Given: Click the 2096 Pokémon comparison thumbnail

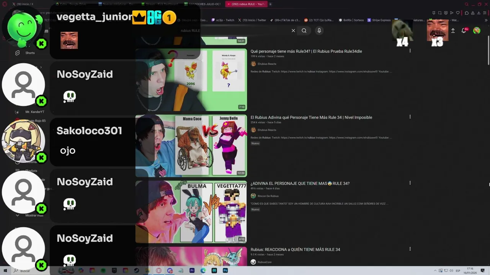Looking at the screenshot, I should tap(191, 79).
